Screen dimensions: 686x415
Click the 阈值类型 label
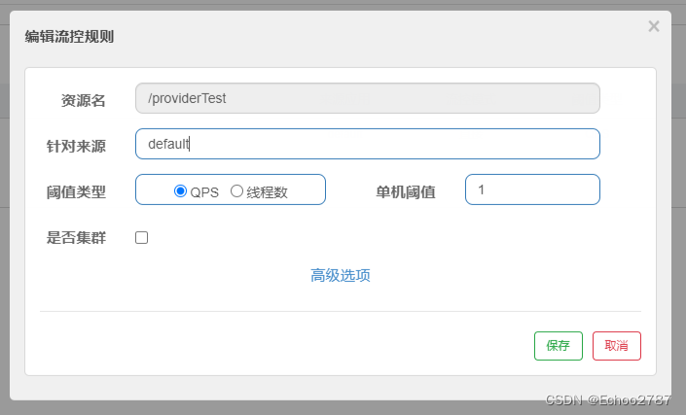point(76,191)
